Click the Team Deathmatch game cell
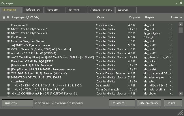Screen dimensions: 184x116 [107, 90]
